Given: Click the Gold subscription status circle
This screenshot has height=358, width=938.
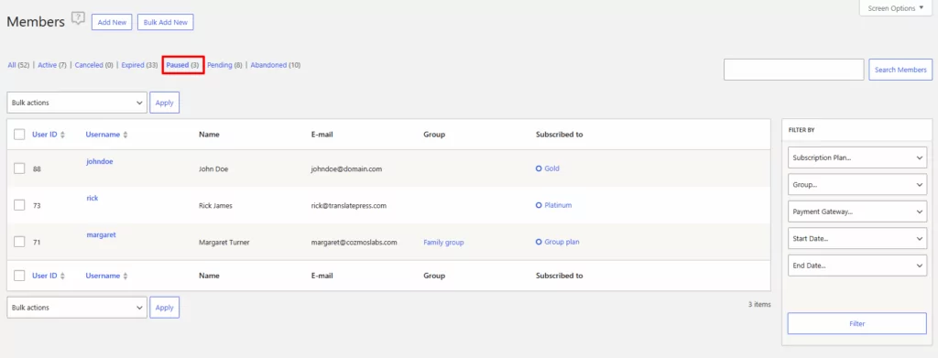Looking at the screenshot, I should 539,168.
